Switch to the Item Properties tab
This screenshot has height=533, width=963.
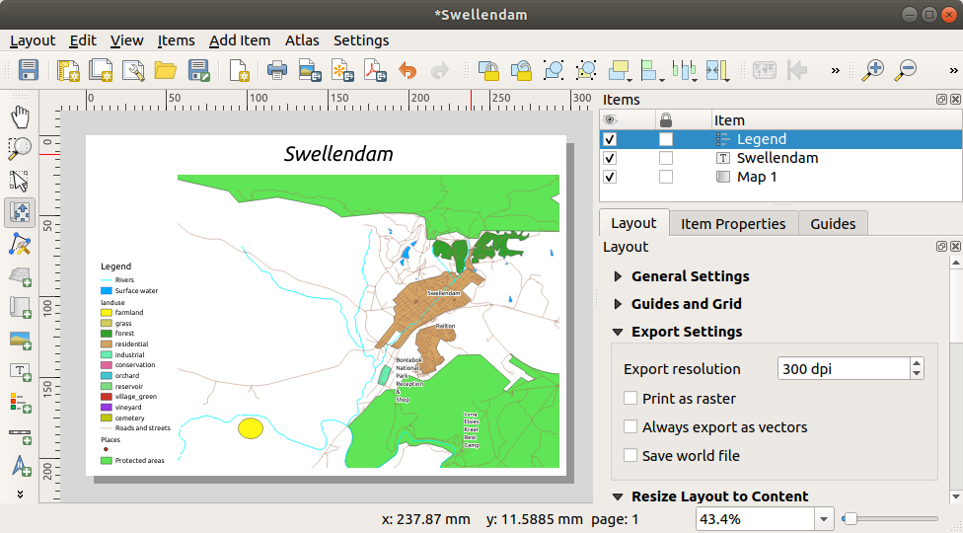pyautogui.click(x=733, y=224)
